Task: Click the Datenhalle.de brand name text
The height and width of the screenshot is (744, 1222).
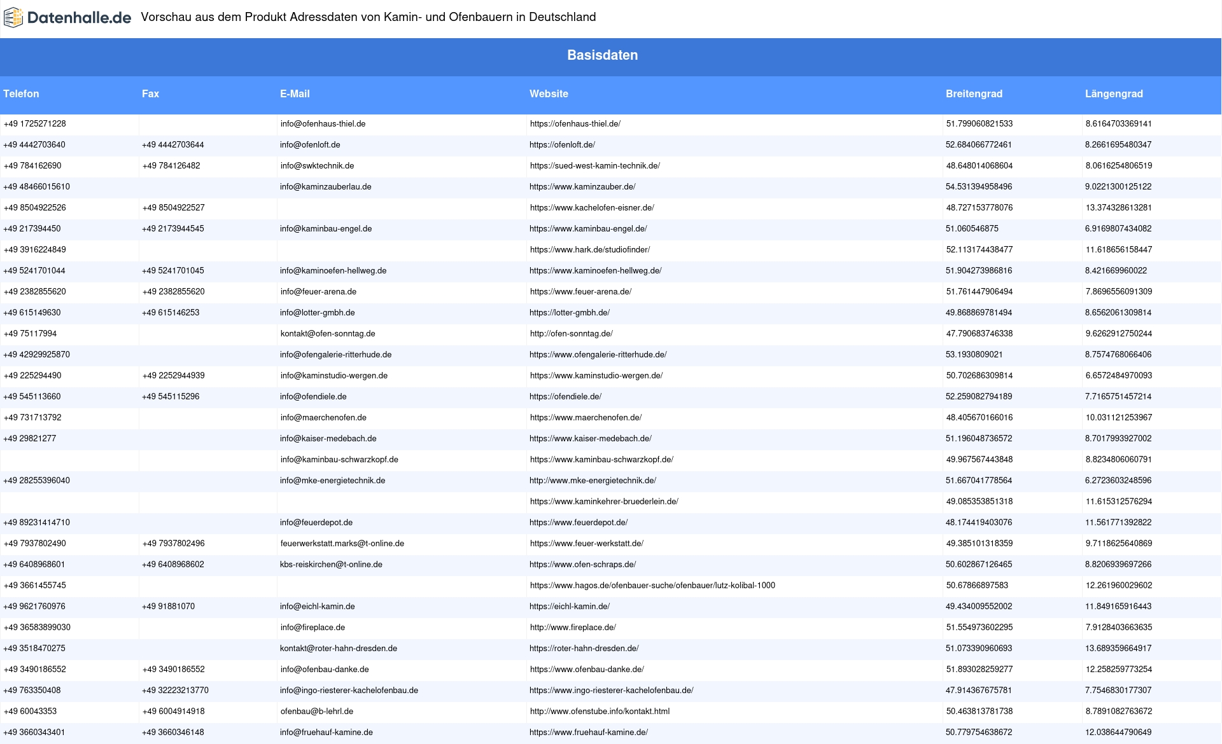Action: click(80, 18)
